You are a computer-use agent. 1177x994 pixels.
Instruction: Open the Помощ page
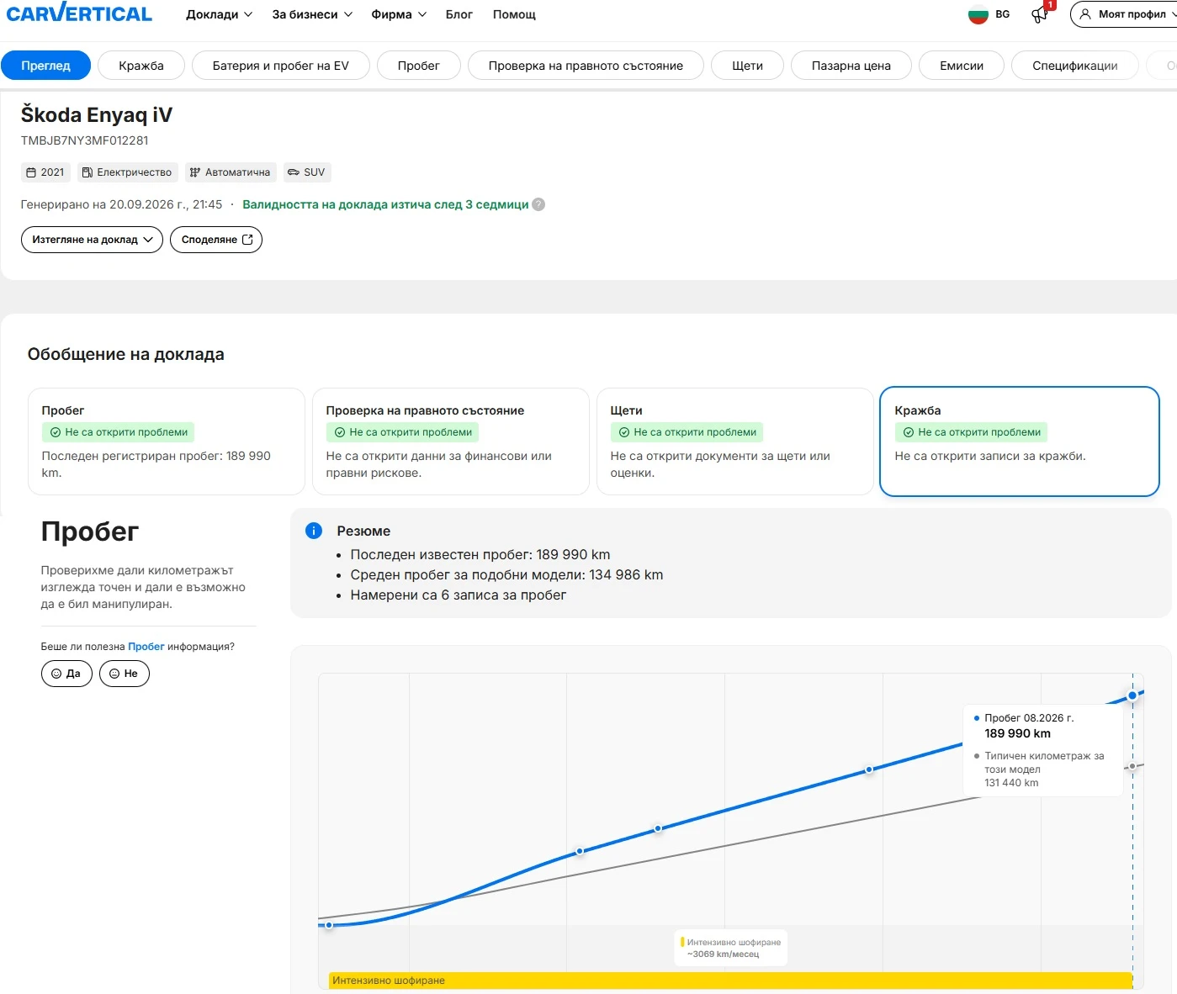click(514, 14)
